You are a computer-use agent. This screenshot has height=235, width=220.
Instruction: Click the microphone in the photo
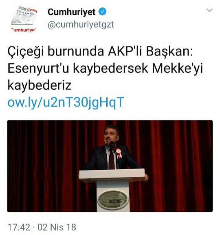(112, 144)
